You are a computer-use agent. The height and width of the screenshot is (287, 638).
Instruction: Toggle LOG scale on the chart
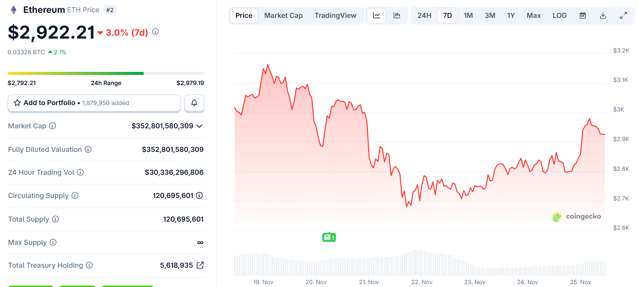coord(559,15)
